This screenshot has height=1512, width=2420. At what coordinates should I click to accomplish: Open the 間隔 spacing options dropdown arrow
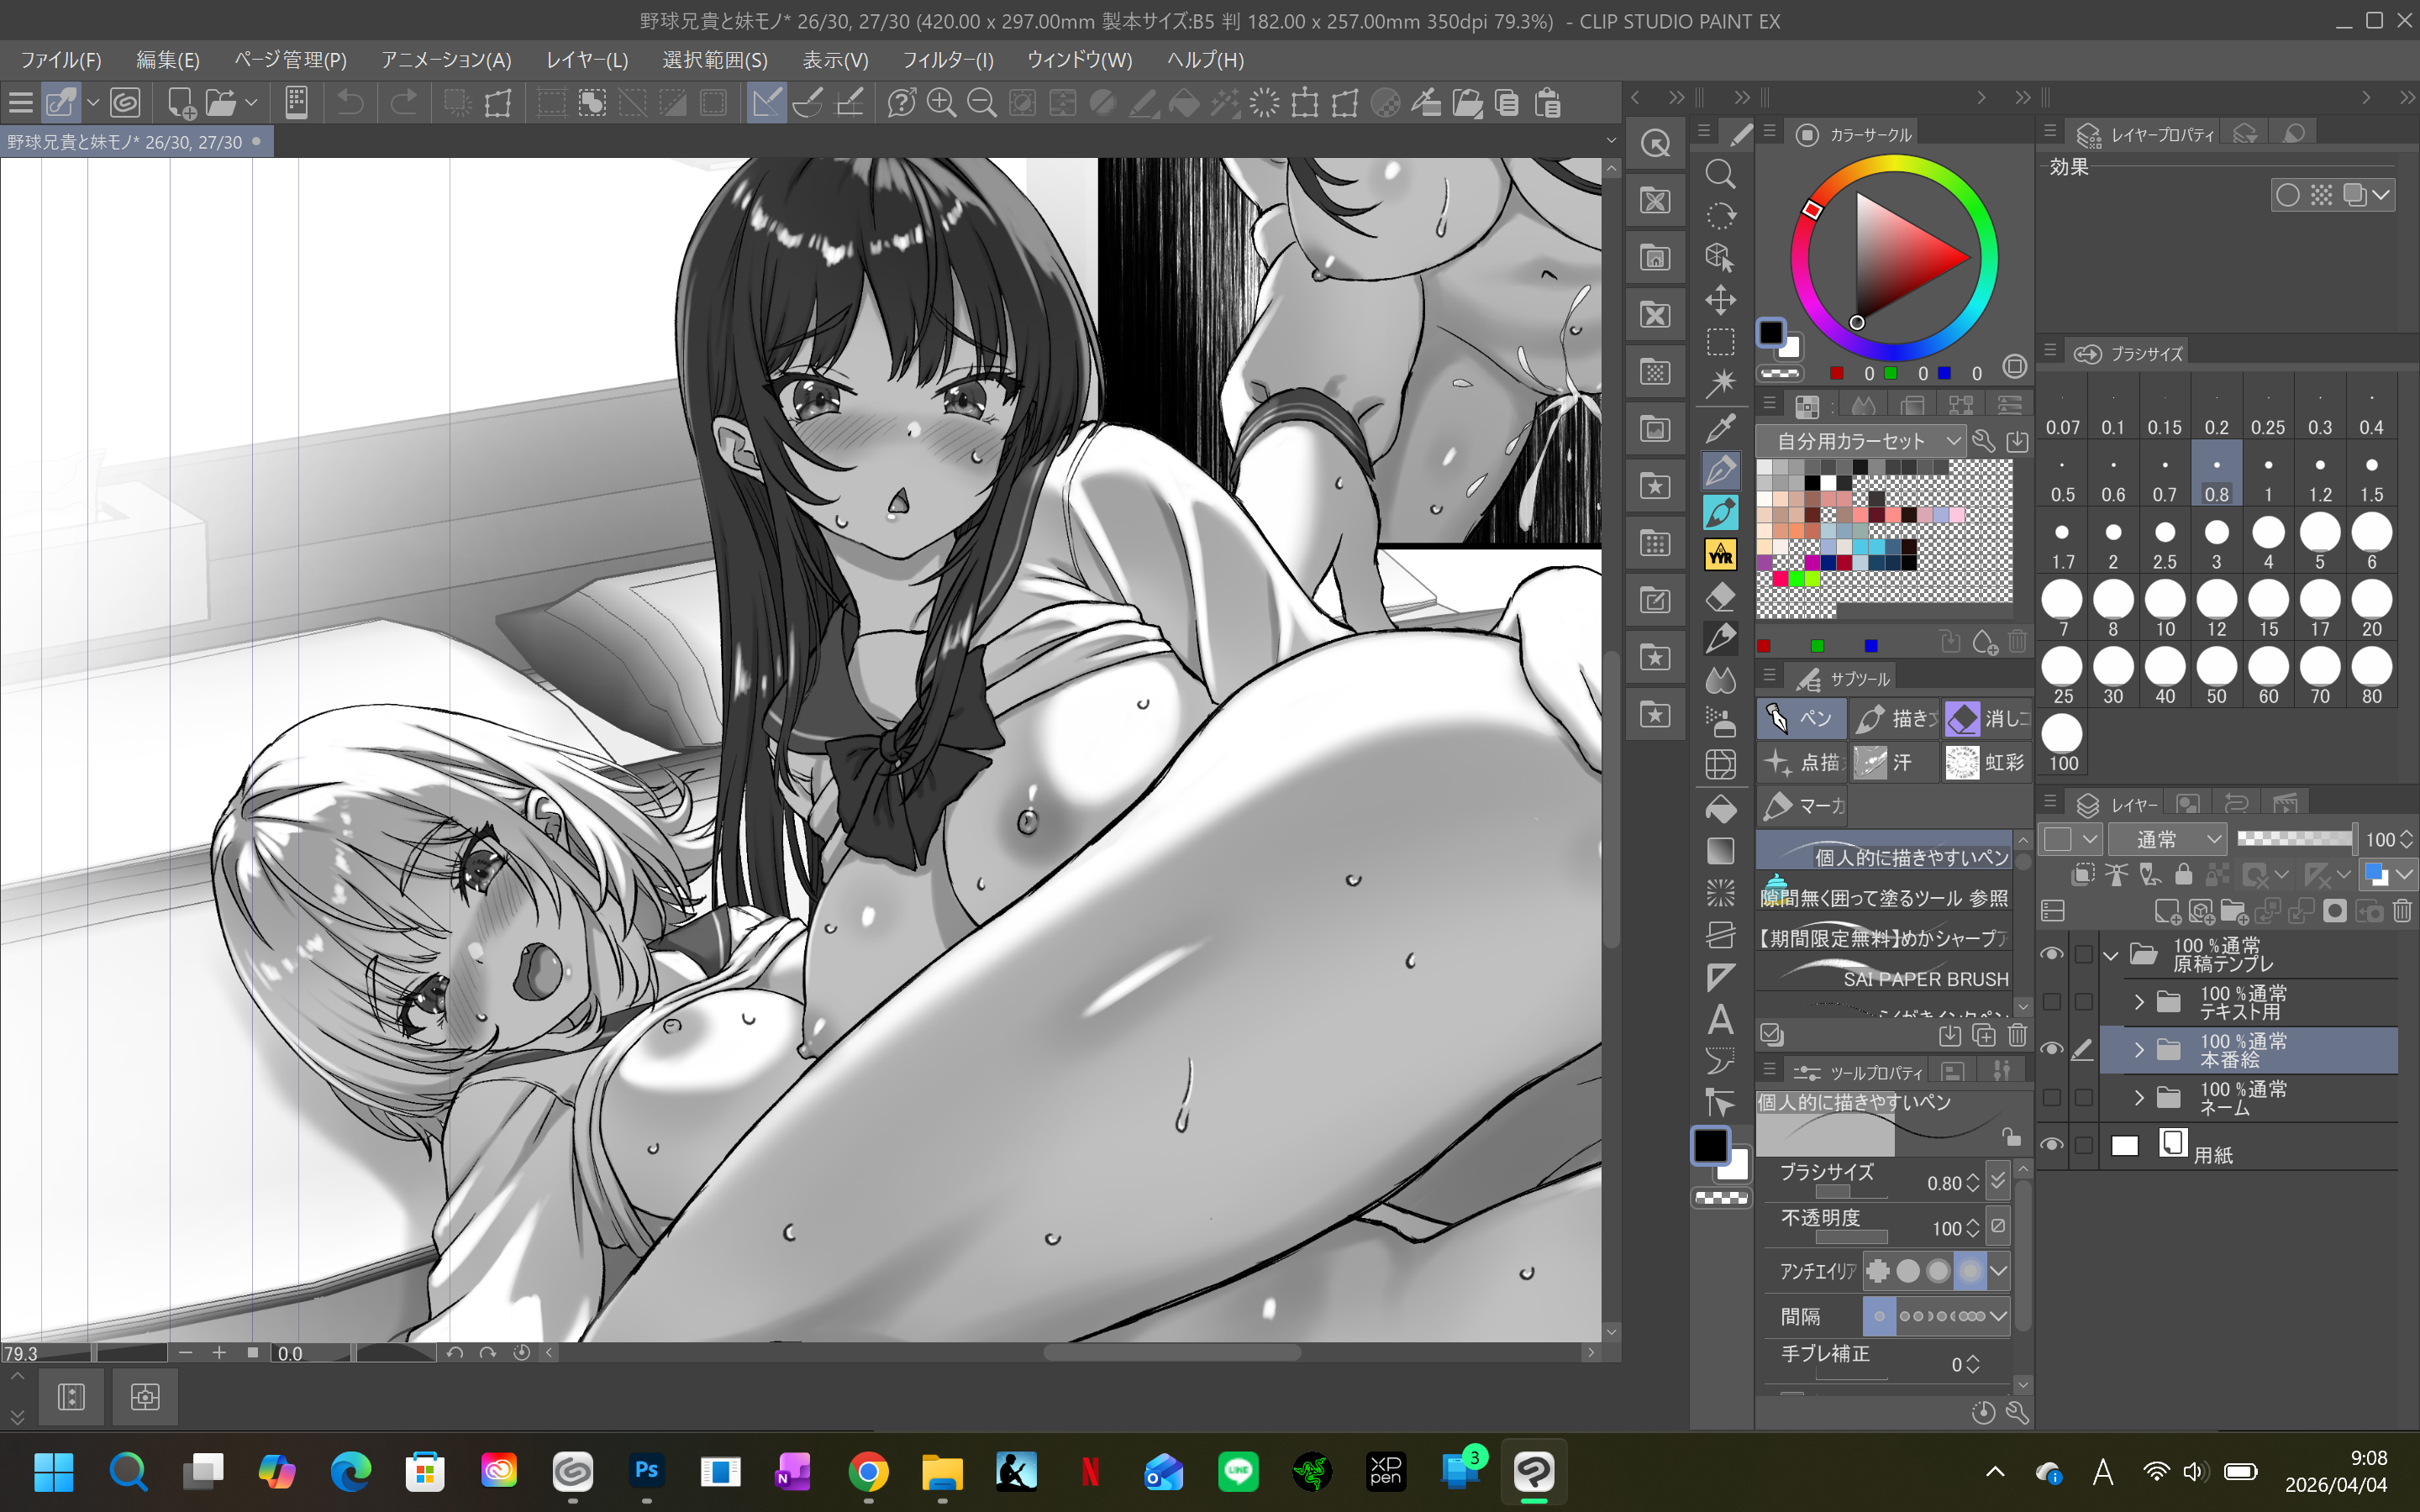1998,1316
